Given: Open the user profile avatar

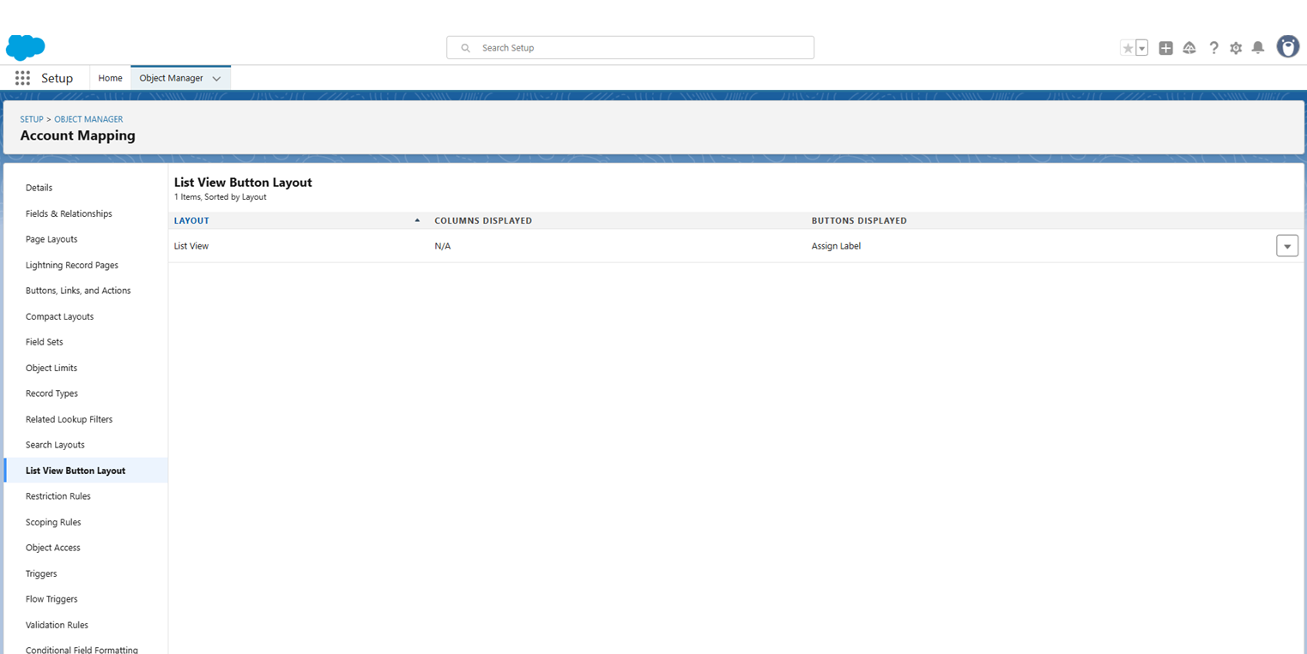Looking at the screenshot, I should (1287, 47).
